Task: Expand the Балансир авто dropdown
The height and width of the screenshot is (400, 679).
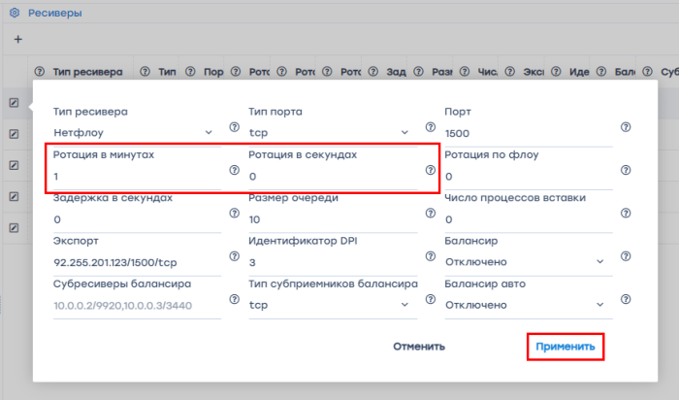Action: click(x=525, y=305)
